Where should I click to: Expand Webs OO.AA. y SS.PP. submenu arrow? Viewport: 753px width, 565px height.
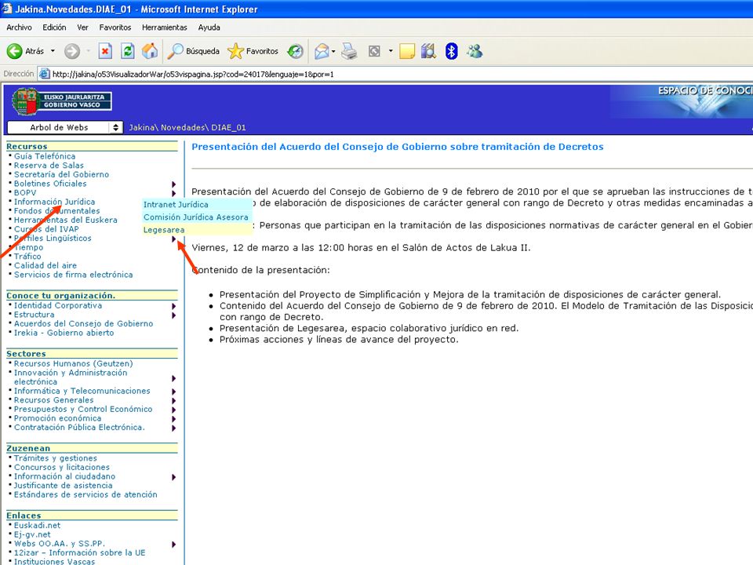tap(174, 545)
